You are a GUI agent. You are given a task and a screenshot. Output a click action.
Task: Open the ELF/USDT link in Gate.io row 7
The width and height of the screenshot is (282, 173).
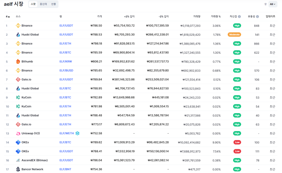(66, 80)
